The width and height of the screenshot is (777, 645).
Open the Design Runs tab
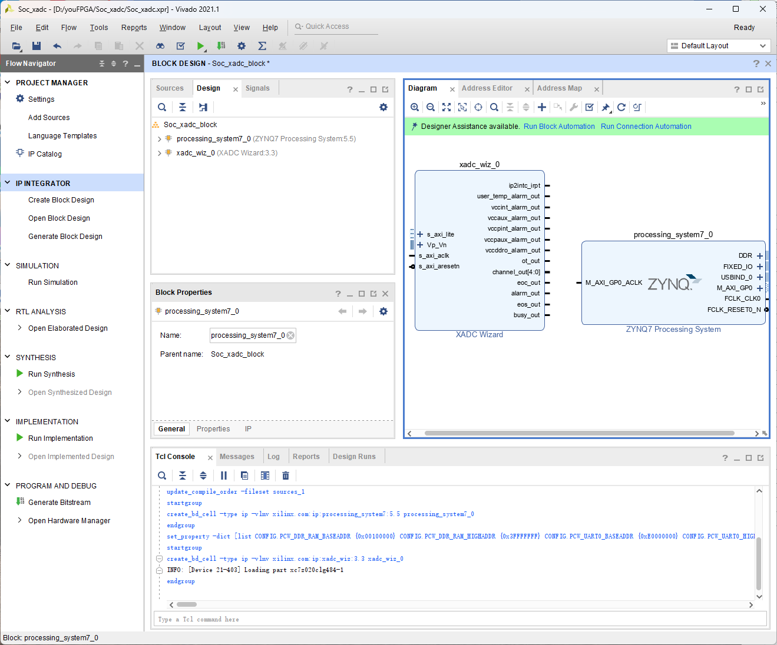pos(354,457)
